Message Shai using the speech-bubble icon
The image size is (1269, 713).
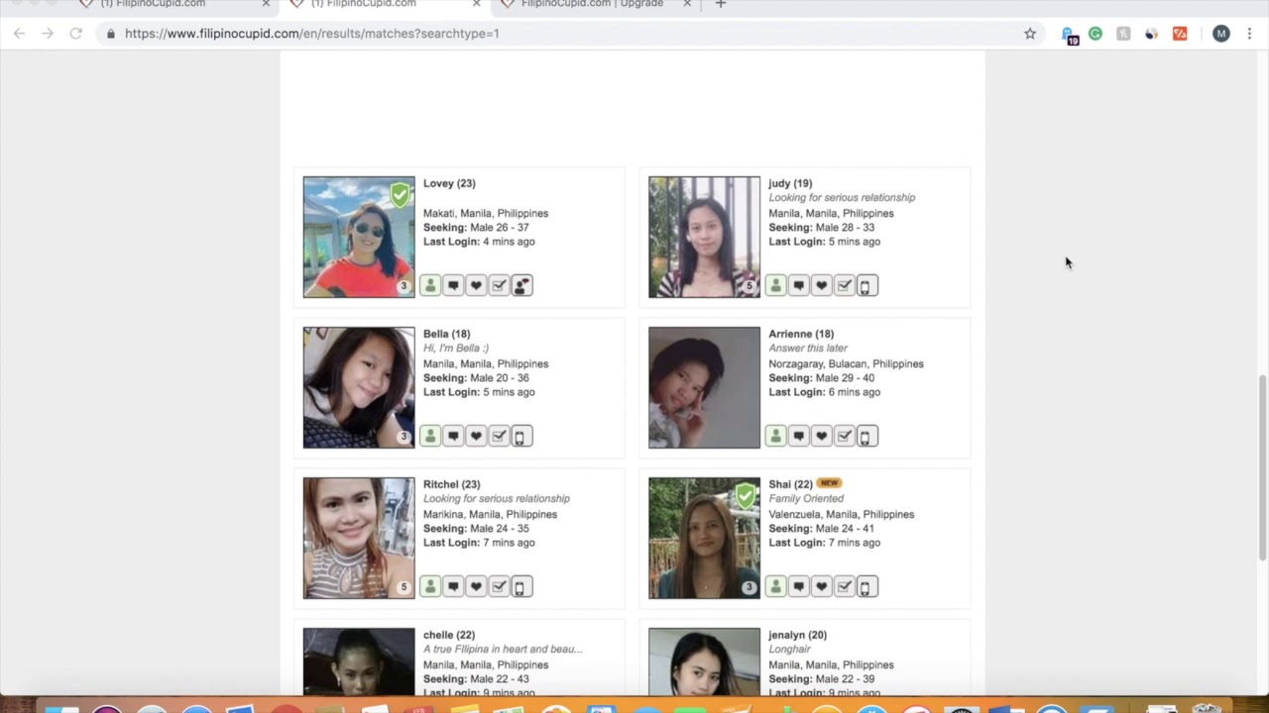pos(798,586)
